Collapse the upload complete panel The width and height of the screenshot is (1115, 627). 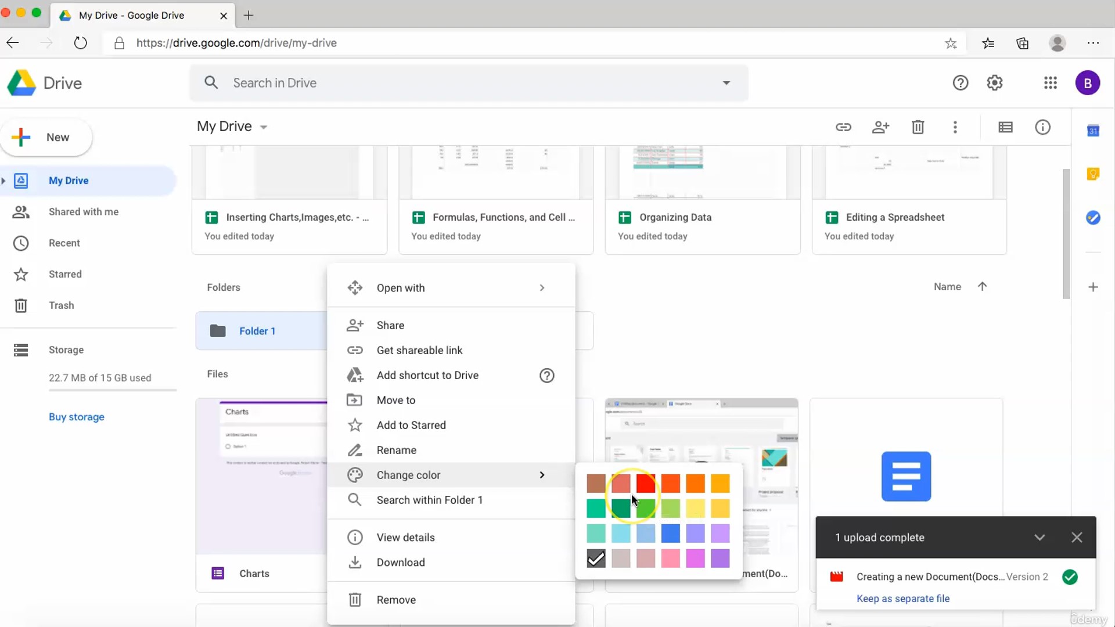point(1040,538)
